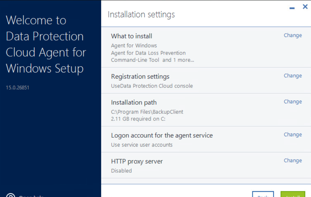This screenshot has height=197, width=311.
Task: Click the question mark help icon
Action: point(11,196)
